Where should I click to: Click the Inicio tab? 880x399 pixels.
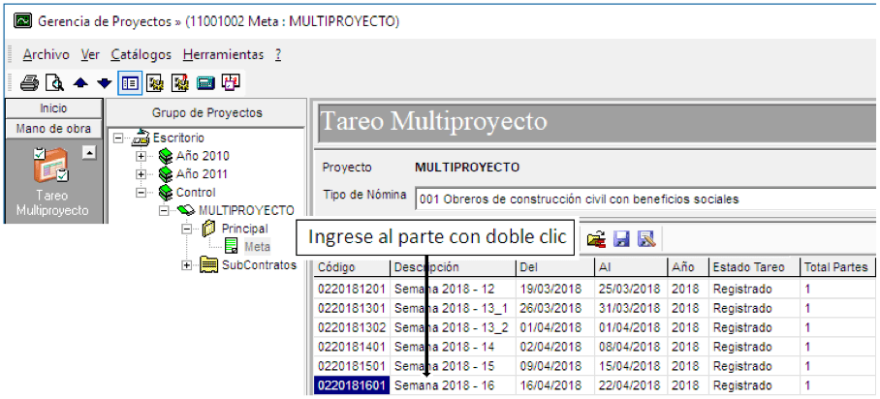(53, 108)
